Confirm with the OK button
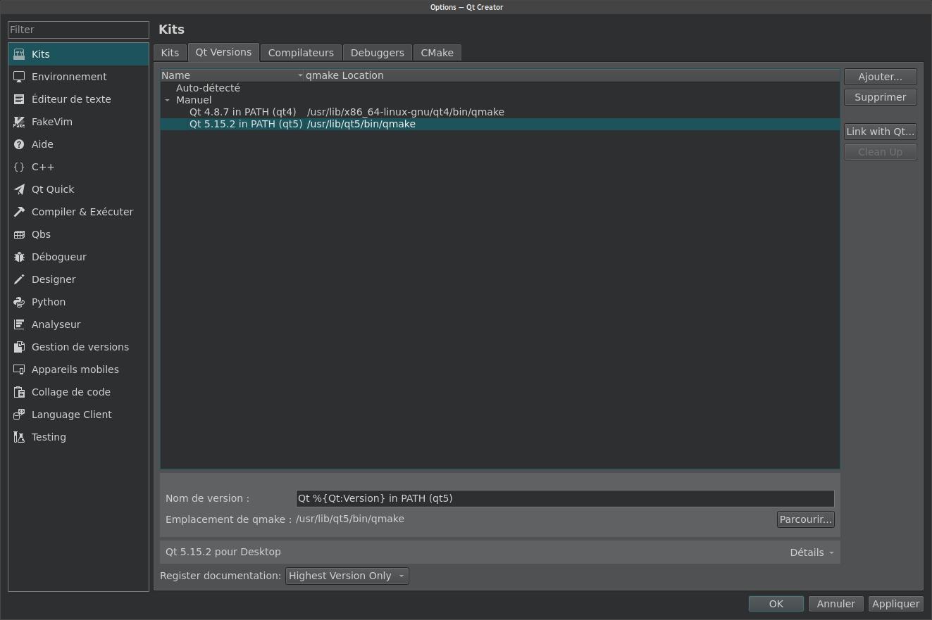Viewport: 932px width, 620px height. [x=776, y=604]
